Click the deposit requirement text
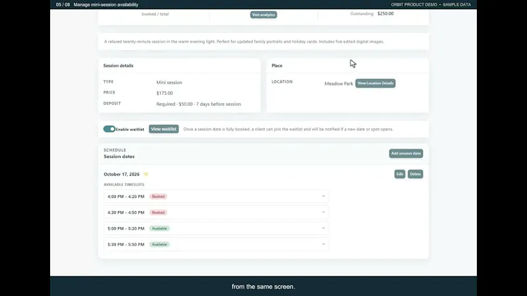 tap(199, 104)
